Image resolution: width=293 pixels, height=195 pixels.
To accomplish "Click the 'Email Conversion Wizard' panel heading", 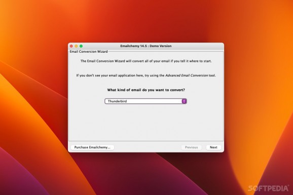I will tap(89, 52).
